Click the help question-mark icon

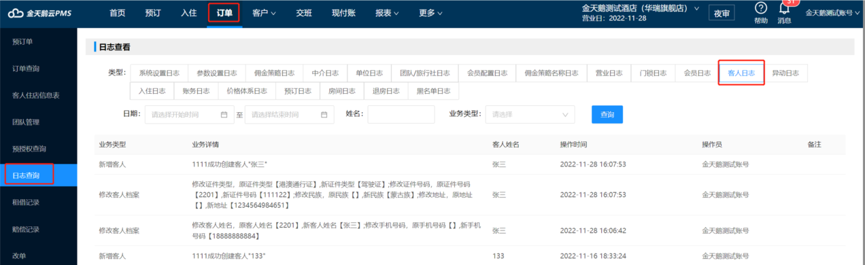(761, 7)
